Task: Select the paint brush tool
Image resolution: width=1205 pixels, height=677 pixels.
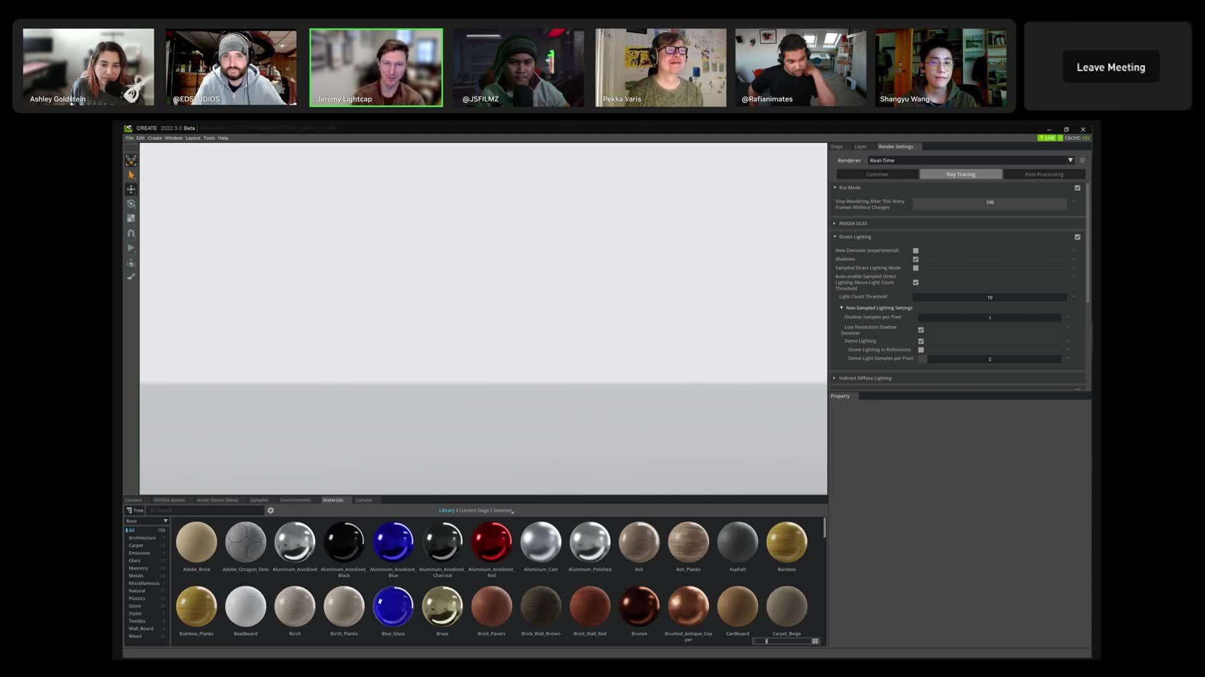Action: click(x=131, y=276)
